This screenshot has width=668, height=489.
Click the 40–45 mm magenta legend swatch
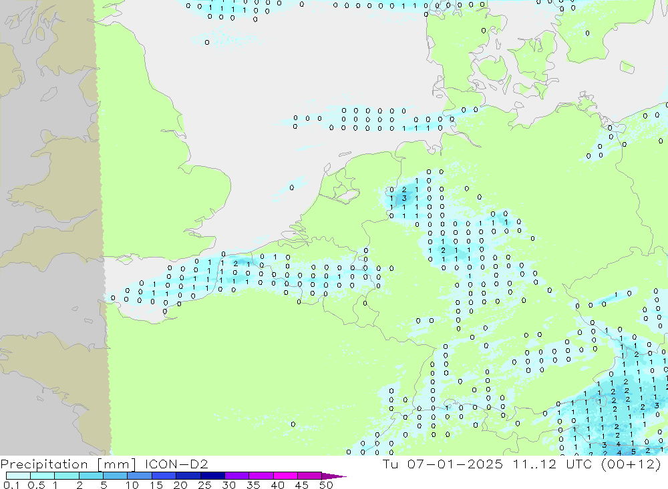pyautogui.click(x=285, y=476)
